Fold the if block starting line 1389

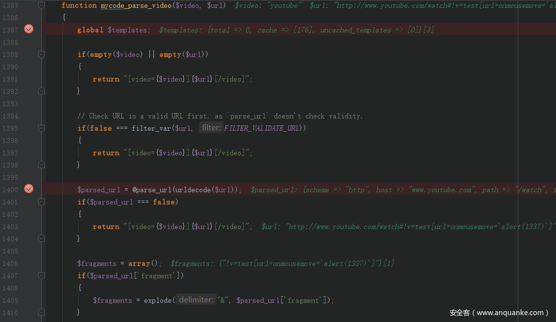[41, 54]
